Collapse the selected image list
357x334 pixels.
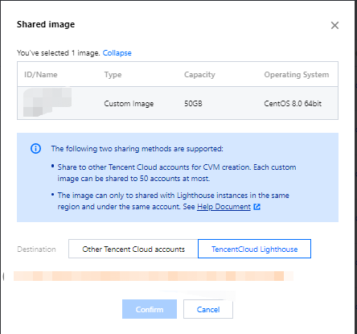[x=117, y=53]
